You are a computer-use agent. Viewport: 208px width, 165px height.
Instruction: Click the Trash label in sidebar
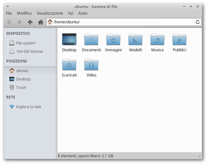(21, 88)
